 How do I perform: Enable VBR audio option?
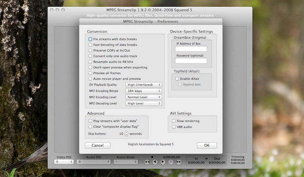click(x=174, y=127)
